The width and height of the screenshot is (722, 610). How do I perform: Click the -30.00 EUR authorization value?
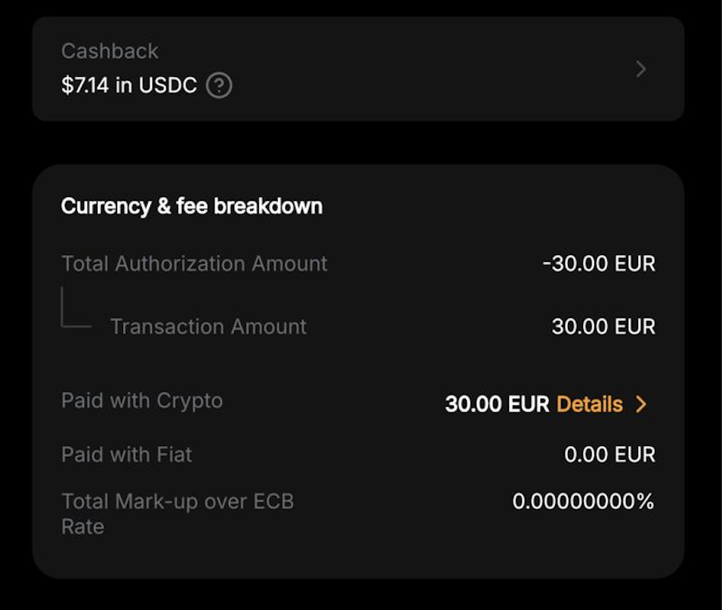click(598, 263)
